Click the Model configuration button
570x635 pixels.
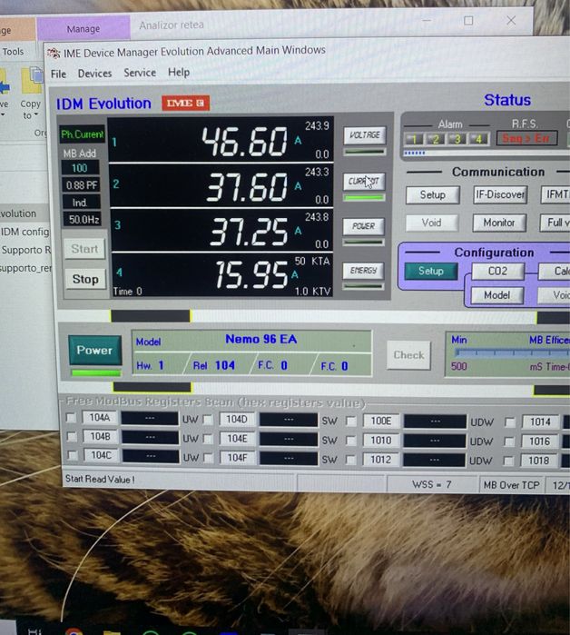[x=497, y=295]
